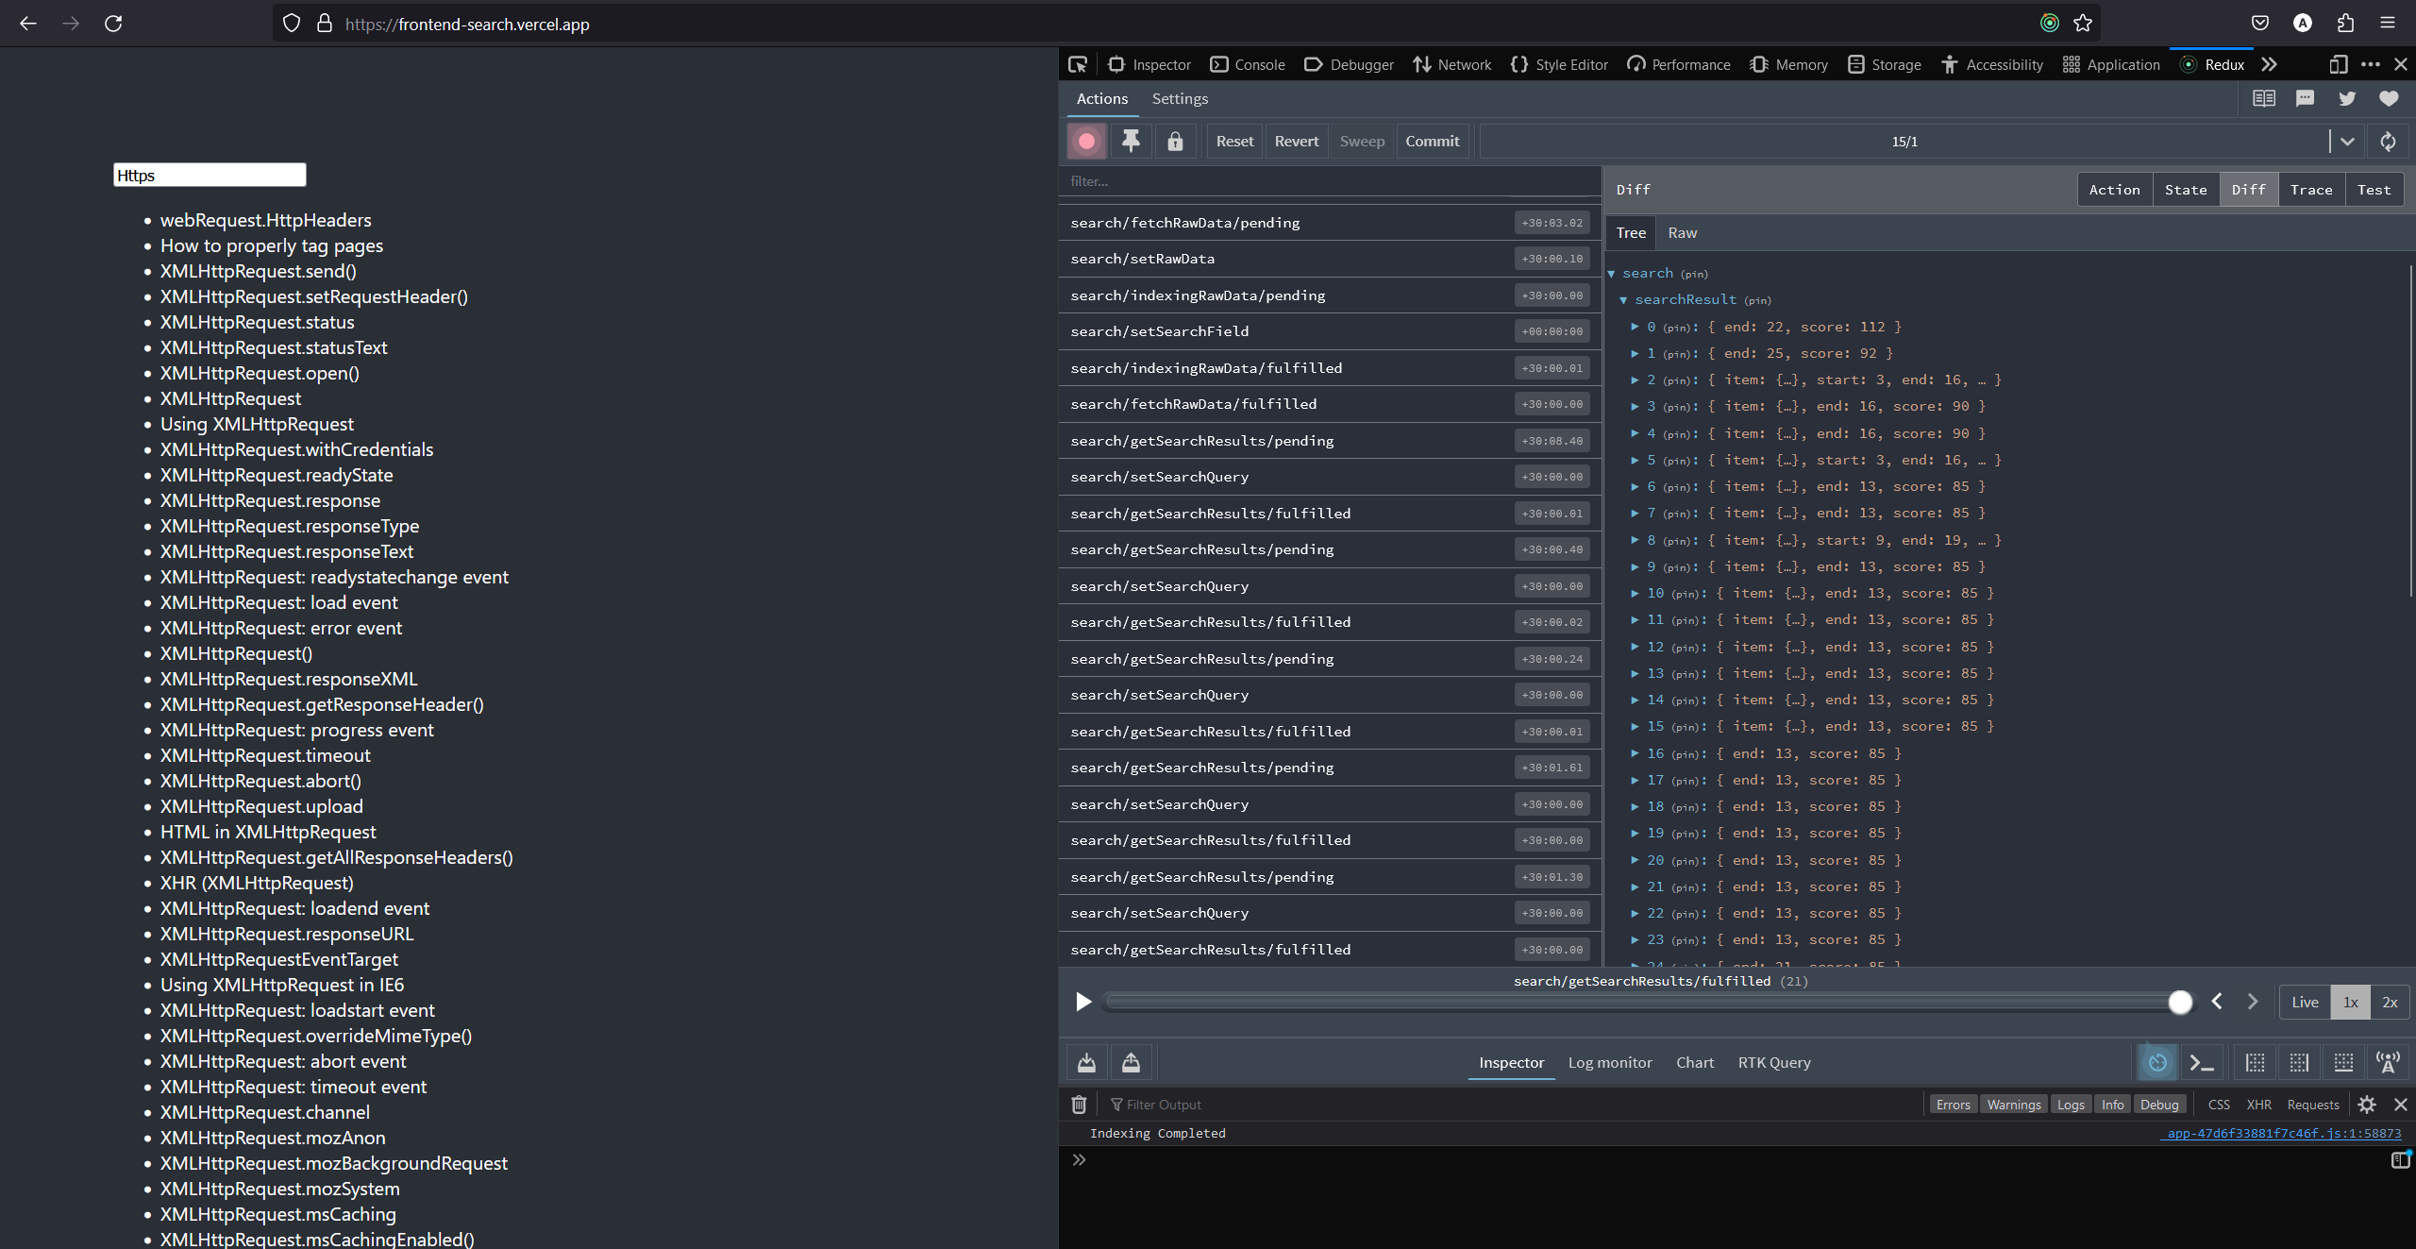Click the import state icon
Viewport: 2416px width, 1249px height.
[x=1085, y=1062]
